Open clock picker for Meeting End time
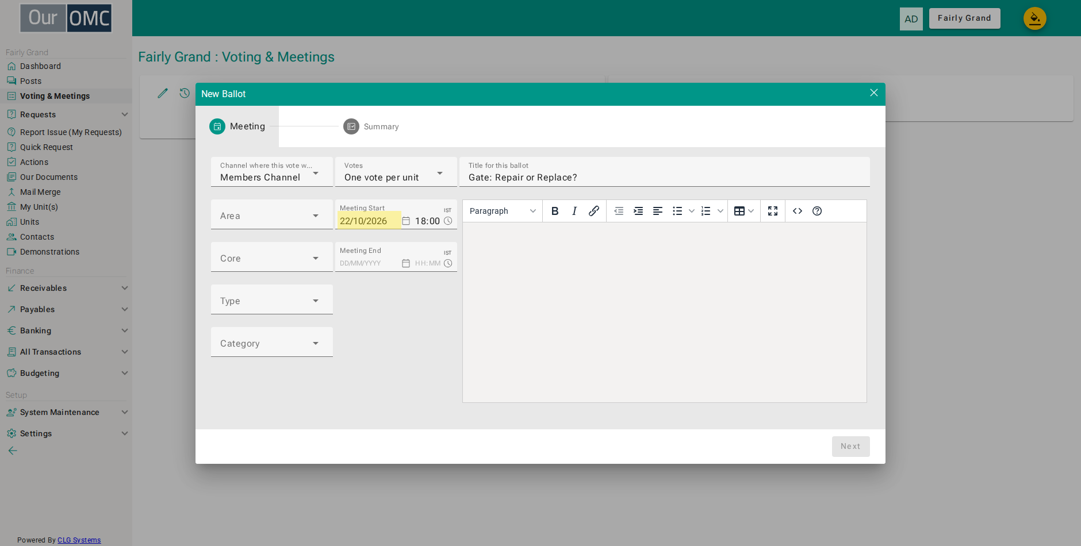Image resolution: width=1081 pixels, height=546 pixels. (448, 263)
